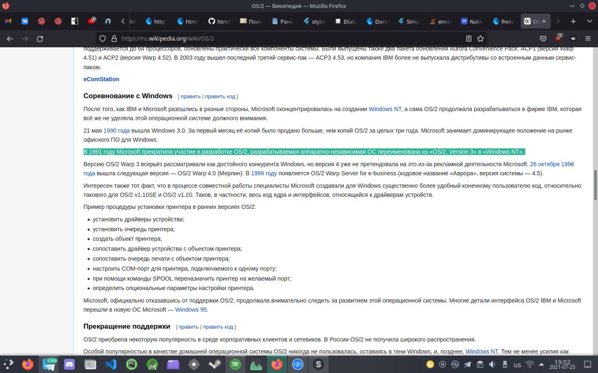Viewport: 598px width, 373px height.
Task: Close the active OS/2 Wikipedia tab
Action: [544, 21]
